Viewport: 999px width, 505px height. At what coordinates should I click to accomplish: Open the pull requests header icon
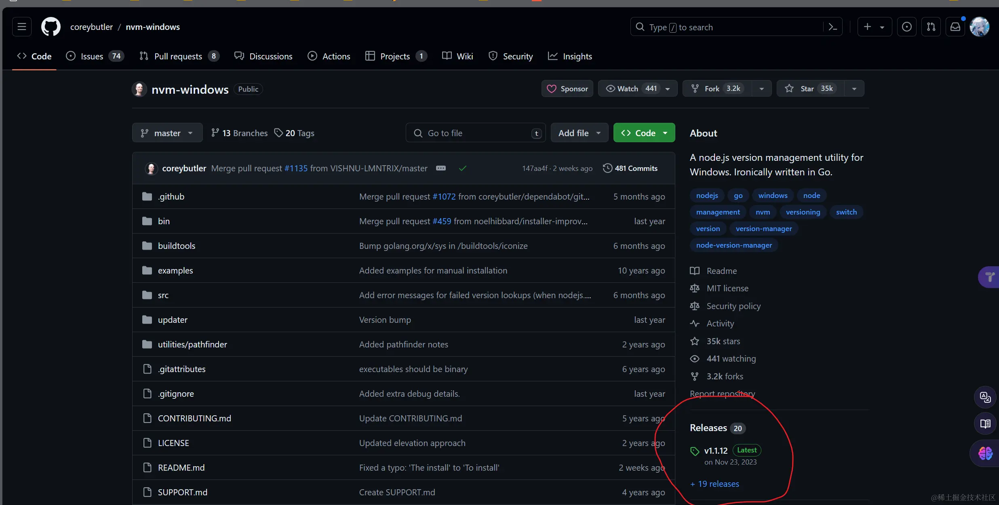(931, 27)
